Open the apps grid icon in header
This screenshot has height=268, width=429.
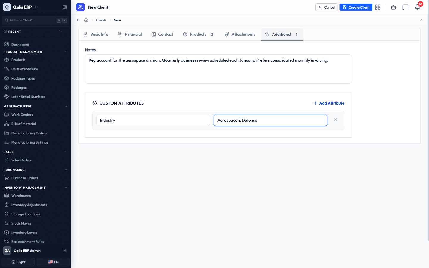click(378, 7)
